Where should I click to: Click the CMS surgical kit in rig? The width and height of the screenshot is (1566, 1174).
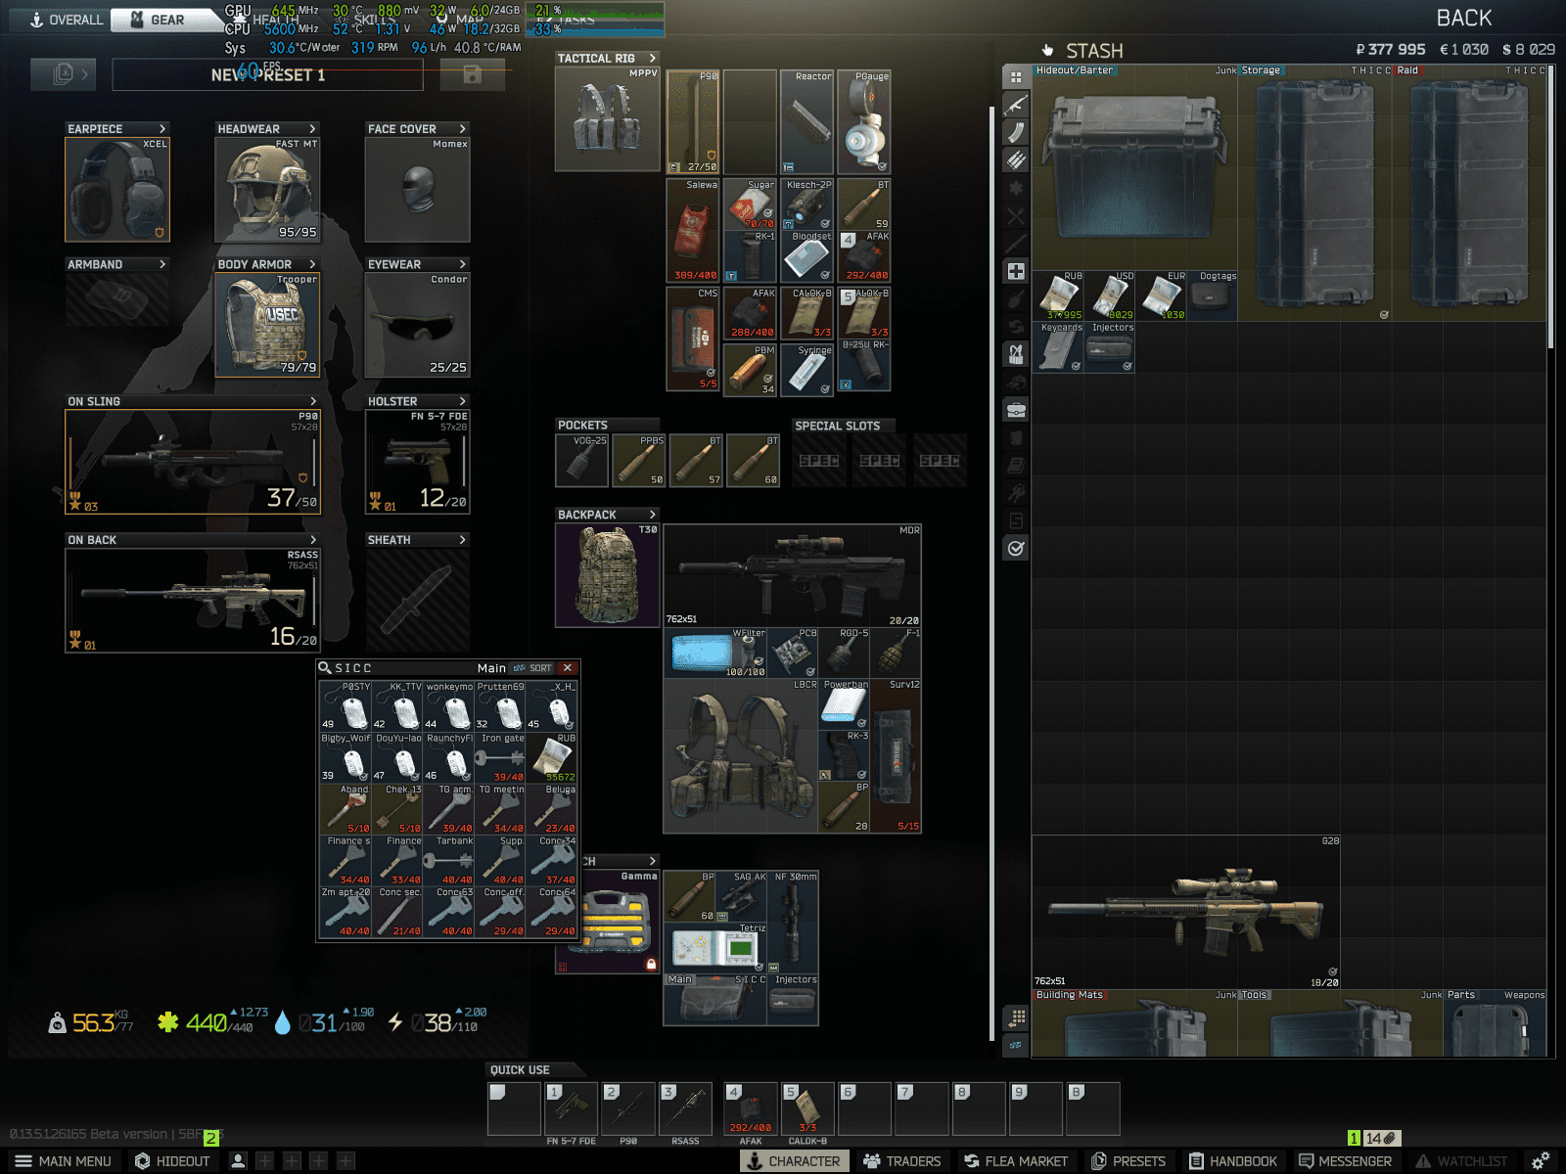[693, 339]
